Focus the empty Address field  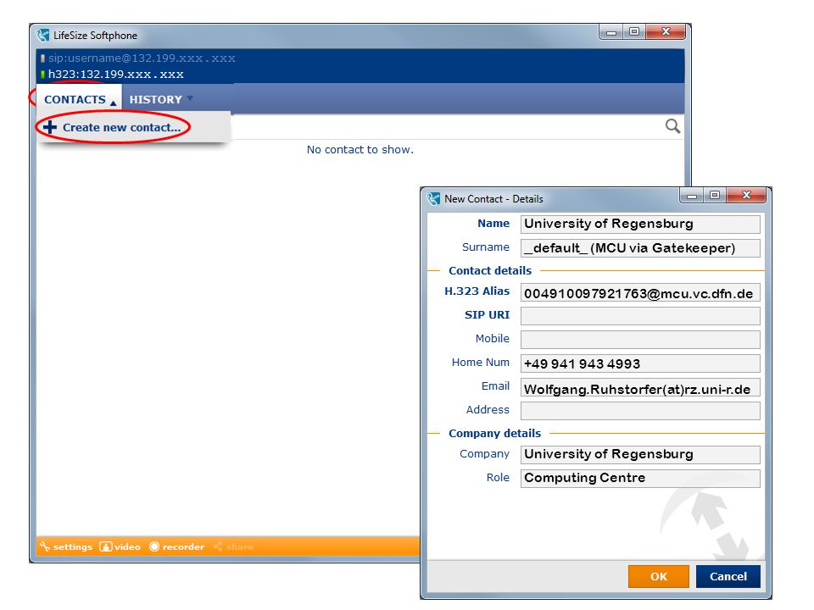click(640, 411)
